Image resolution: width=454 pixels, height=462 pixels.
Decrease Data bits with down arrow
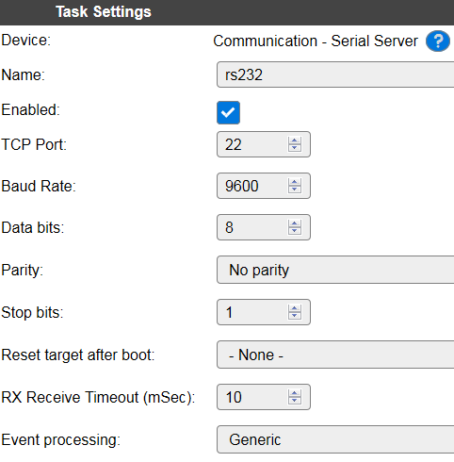point(295,231)
